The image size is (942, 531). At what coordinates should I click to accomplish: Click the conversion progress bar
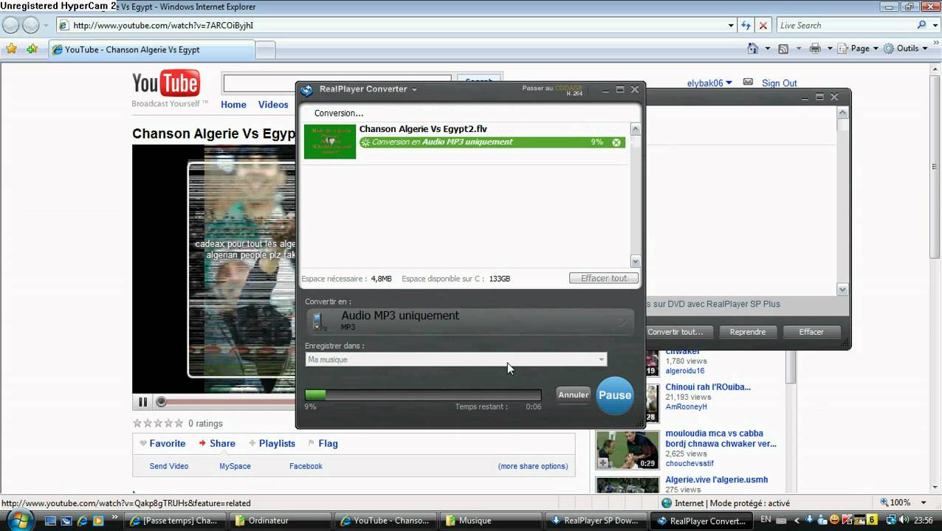click(x=423, y=395)
